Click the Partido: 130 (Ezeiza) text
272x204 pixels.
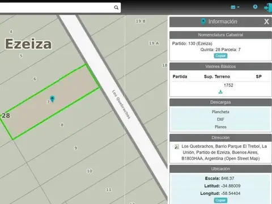pos(192,44)
